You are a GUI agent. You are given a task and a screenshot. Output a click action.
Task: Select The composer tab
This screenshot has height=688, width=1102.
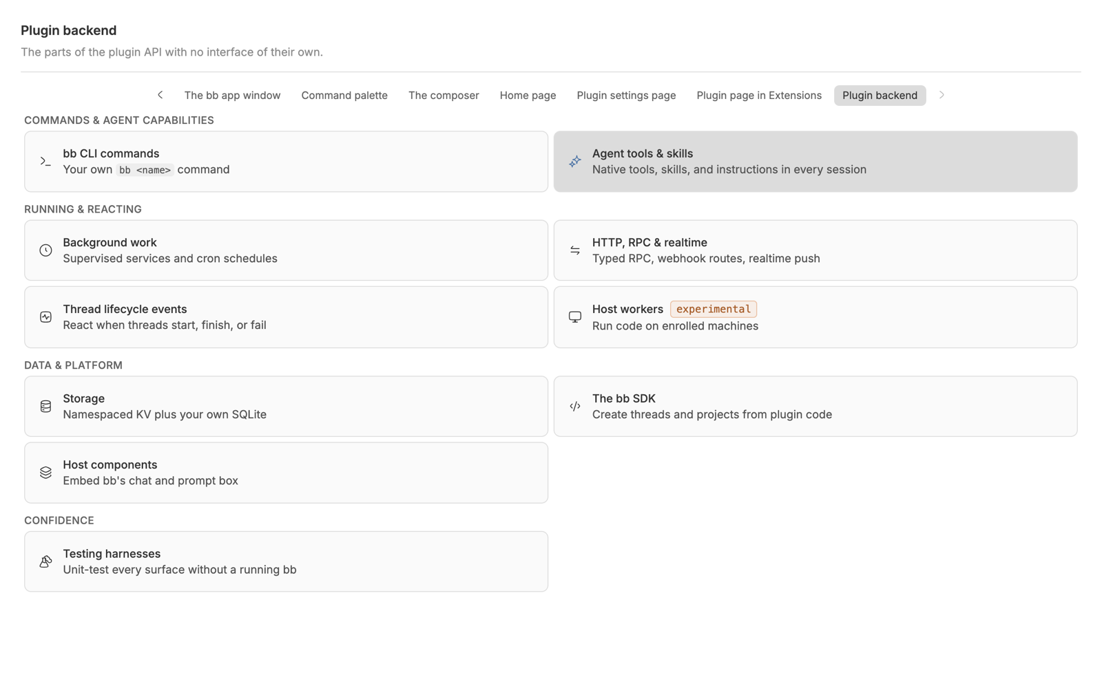tap(444, 96)
